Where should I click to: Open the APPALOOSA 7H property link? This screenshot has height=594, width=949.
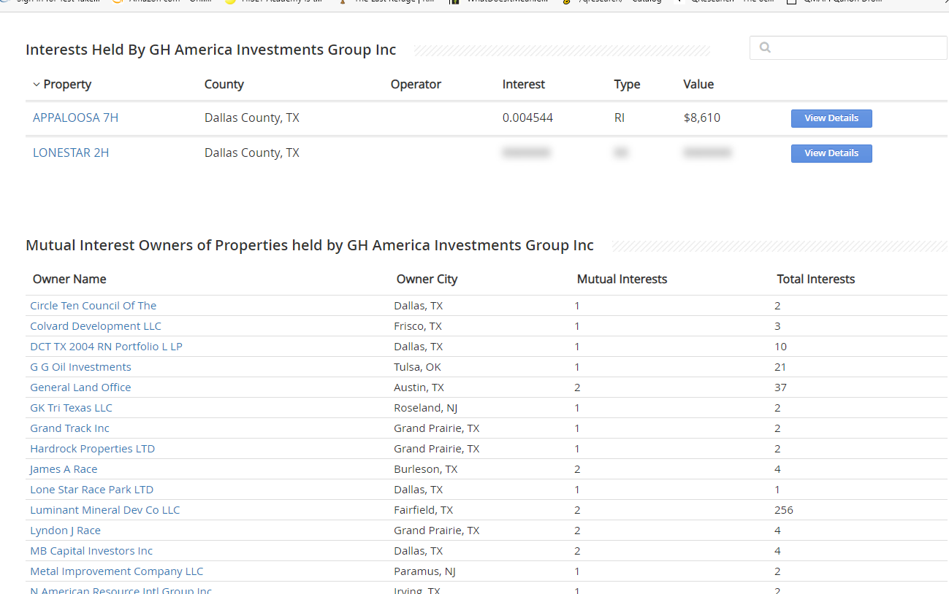(75, 117)
